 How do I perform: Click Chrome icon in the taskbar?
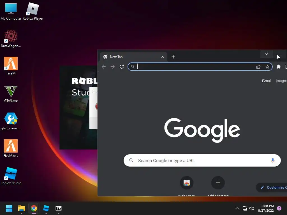click(34, 208)
